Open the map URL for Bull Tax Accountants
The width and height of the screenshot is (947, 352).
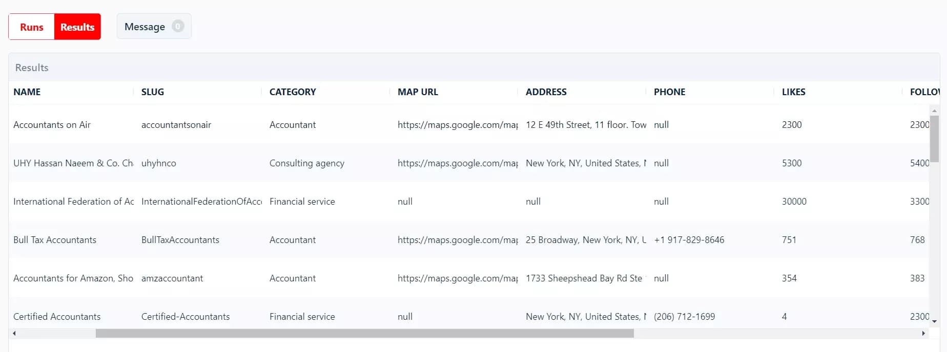[x=457, y=239]
